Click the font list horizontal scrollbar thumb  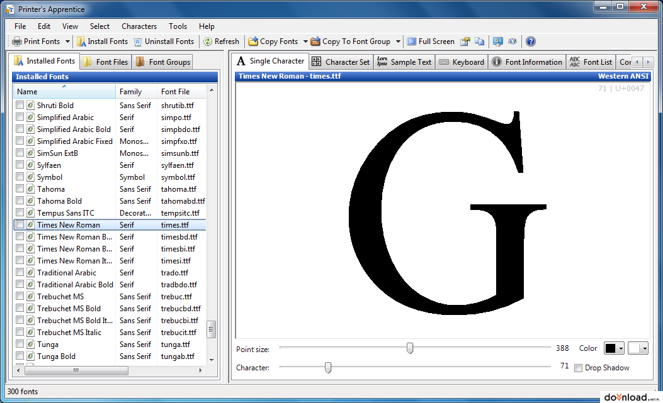76,370
